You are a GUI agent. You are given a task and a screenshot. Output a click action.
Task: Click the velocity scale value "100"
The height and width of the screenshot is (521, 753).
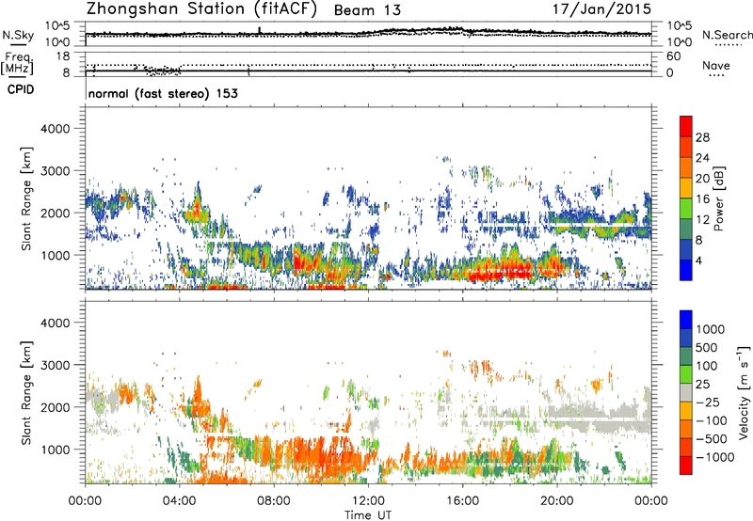(707, 366)
